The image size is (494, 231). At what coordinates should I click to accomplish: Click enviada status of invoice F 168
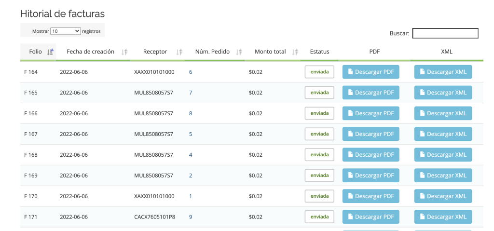tap(319, 155)
